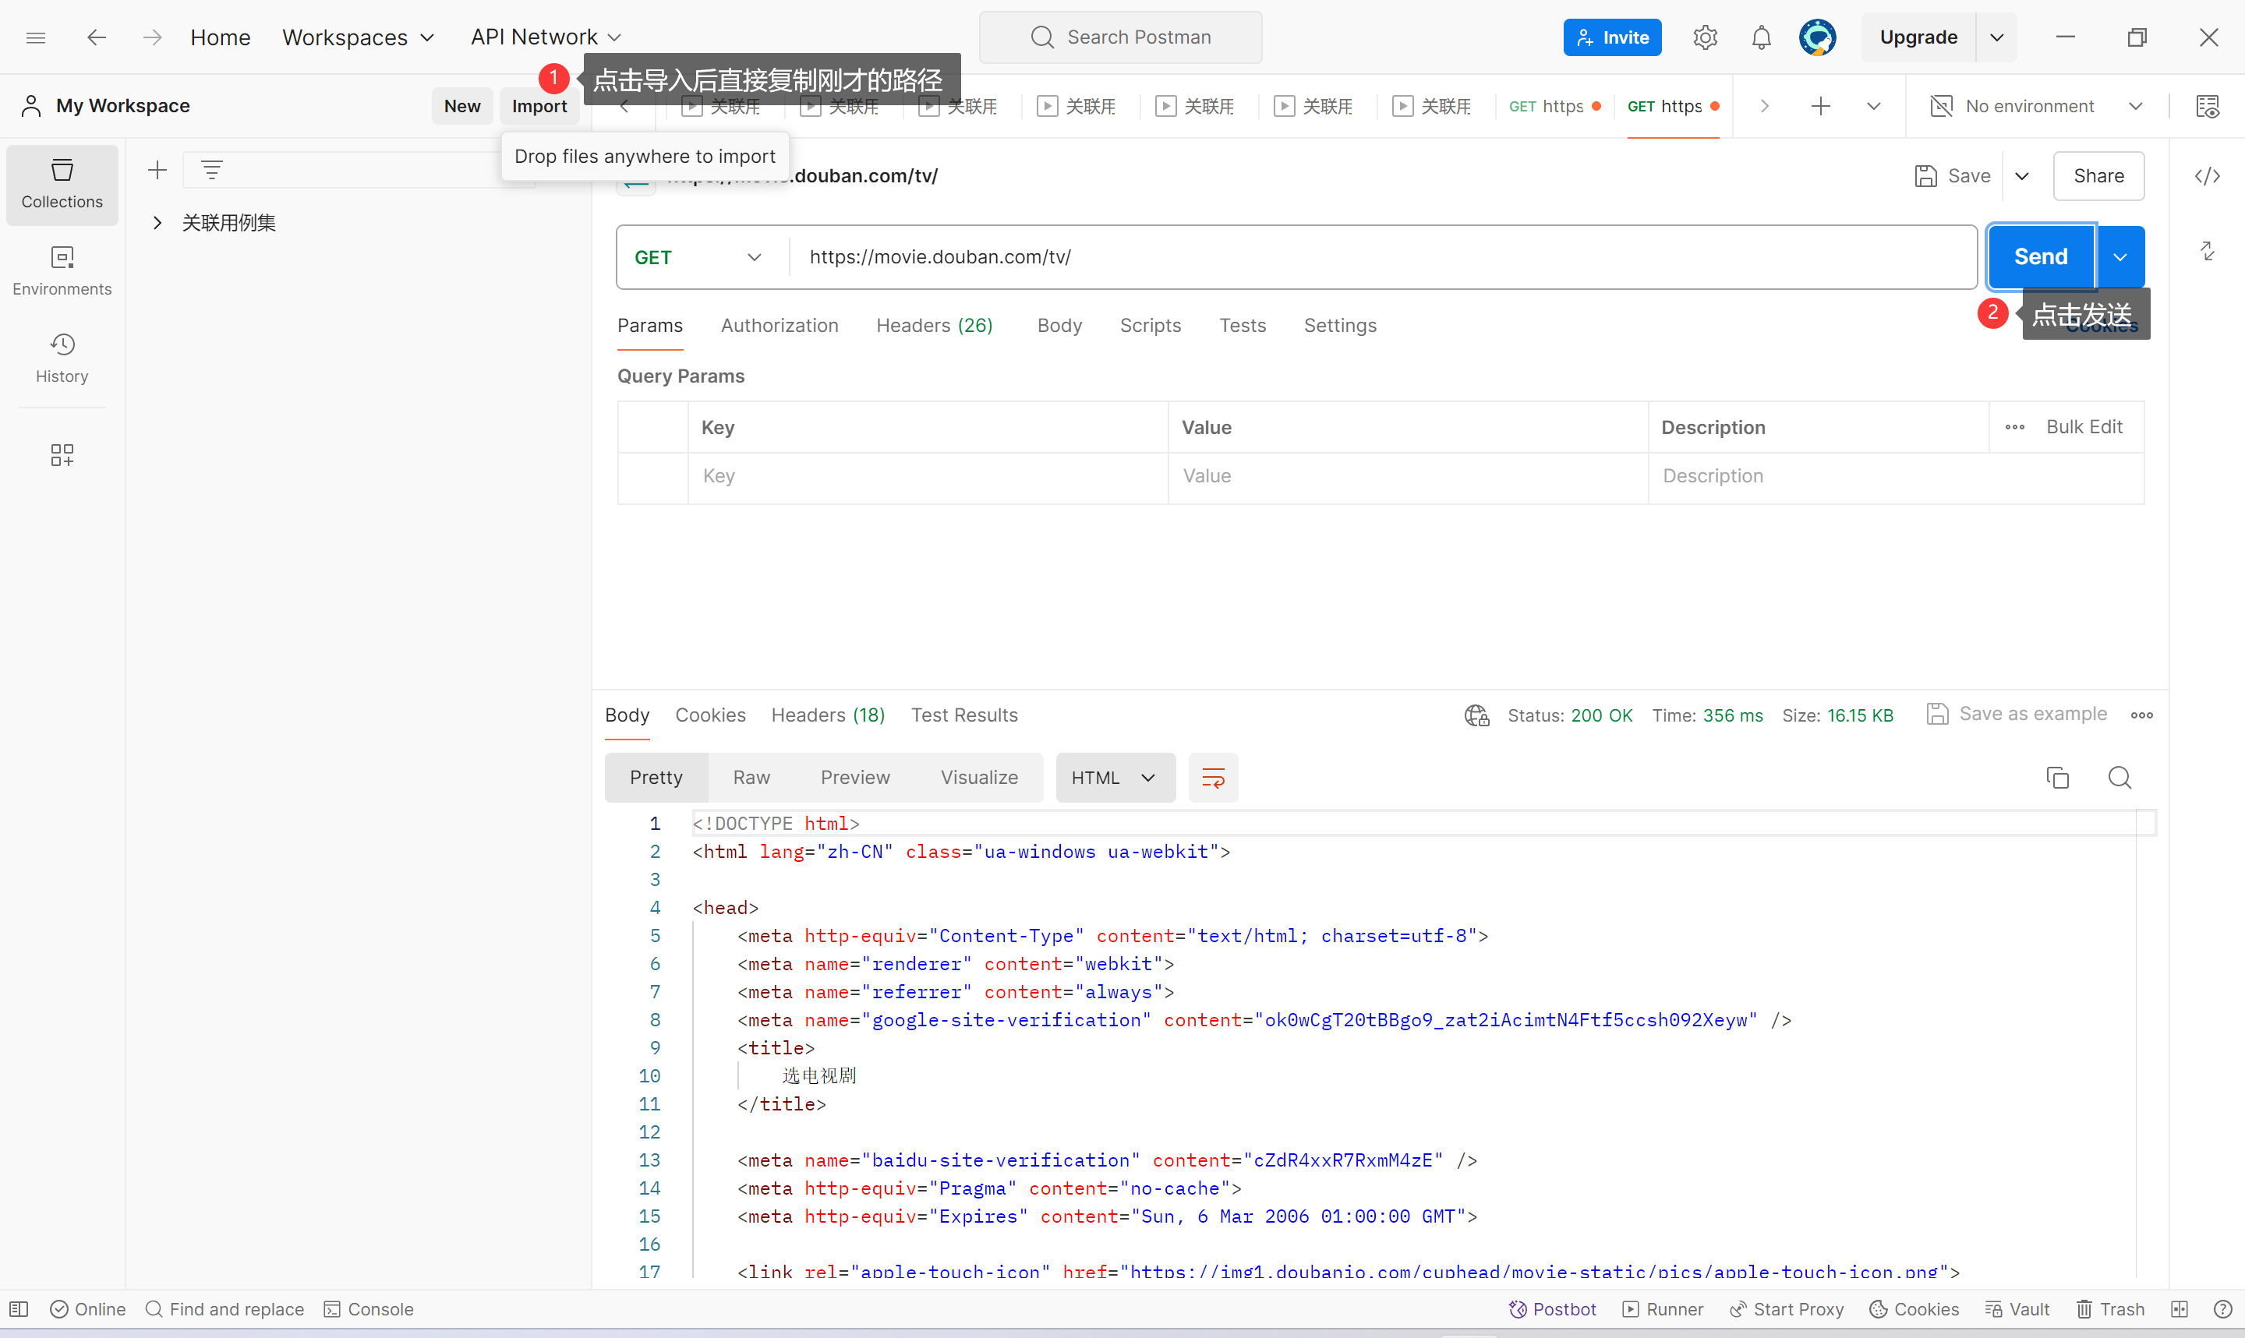Search the response body with magnifier icon
This screenshot has width=2245, height=1338.
click(x=2119, y=777)
